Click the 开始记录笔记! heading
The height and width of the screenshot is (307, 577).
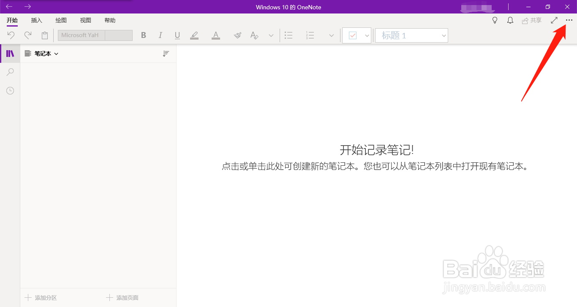click(x=377, y=150)
